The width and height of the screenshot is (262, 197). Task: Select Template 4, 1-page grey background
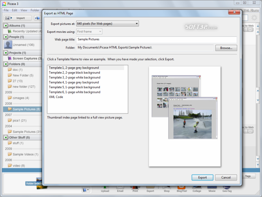click(74, 82)
